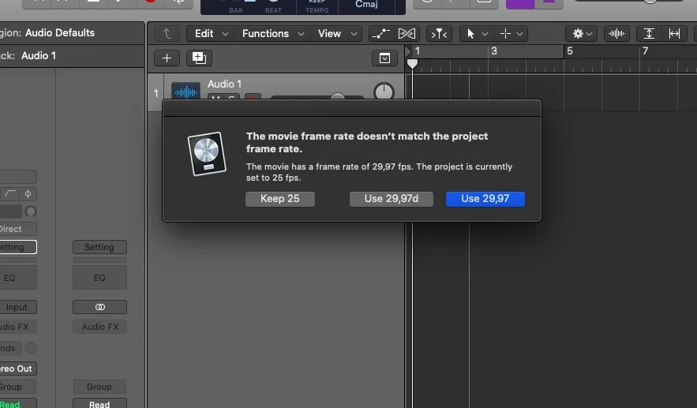The image size is (697, 408).
Task: Click the right strip Audio FX slot
Action: click(99, 327)
